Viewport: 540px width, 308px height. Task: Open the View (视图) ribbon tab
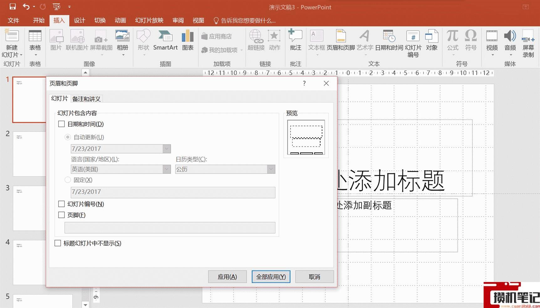(x=198, y=20)
